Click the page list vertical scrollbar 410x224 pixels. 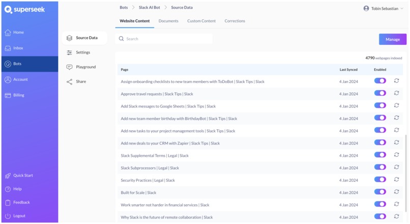click(x=405, y=173)
